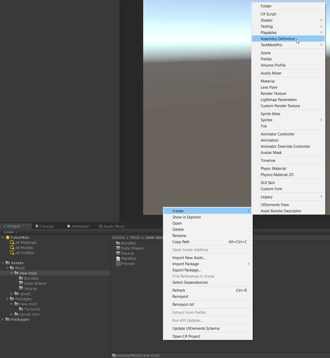Select Lens Flare in the Create submenu
Viewport: 330px width, 358px height.
click(x=288, y=87)
